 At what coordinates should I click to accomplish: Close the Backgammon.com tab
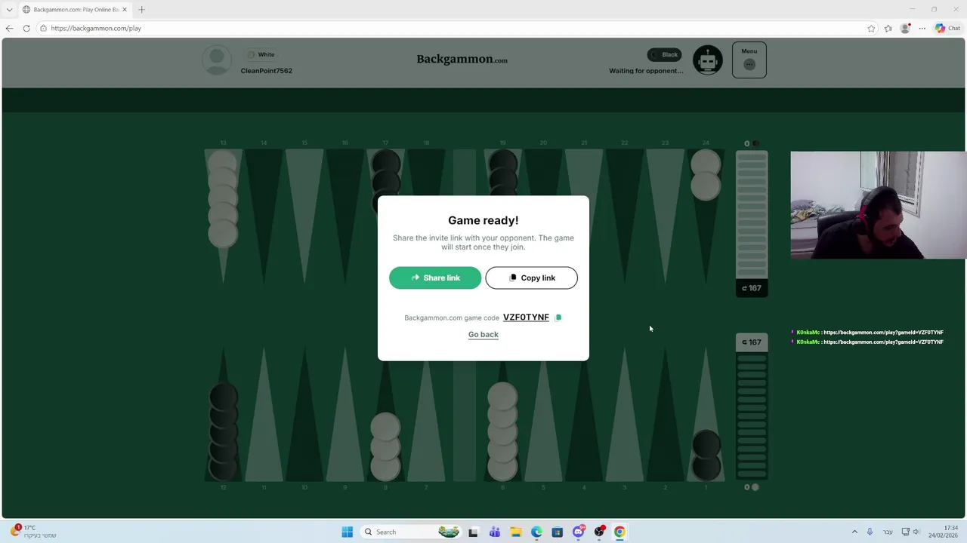(125, 10)
